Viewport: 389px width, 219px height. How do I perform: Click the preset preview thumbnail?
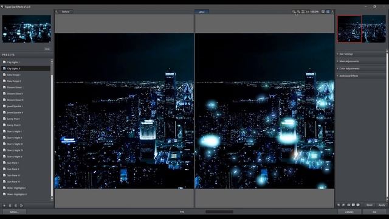point(27,29)
